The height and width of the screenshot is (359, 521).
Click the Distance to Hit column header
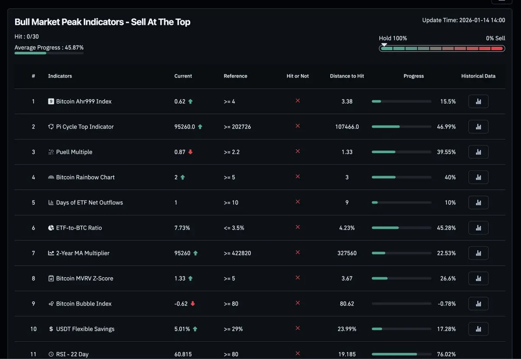click(x=347, y=76)
